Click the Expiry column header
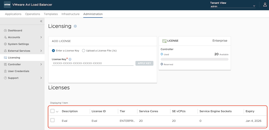This screenshot has width=269, height=130. coord(250,111)
